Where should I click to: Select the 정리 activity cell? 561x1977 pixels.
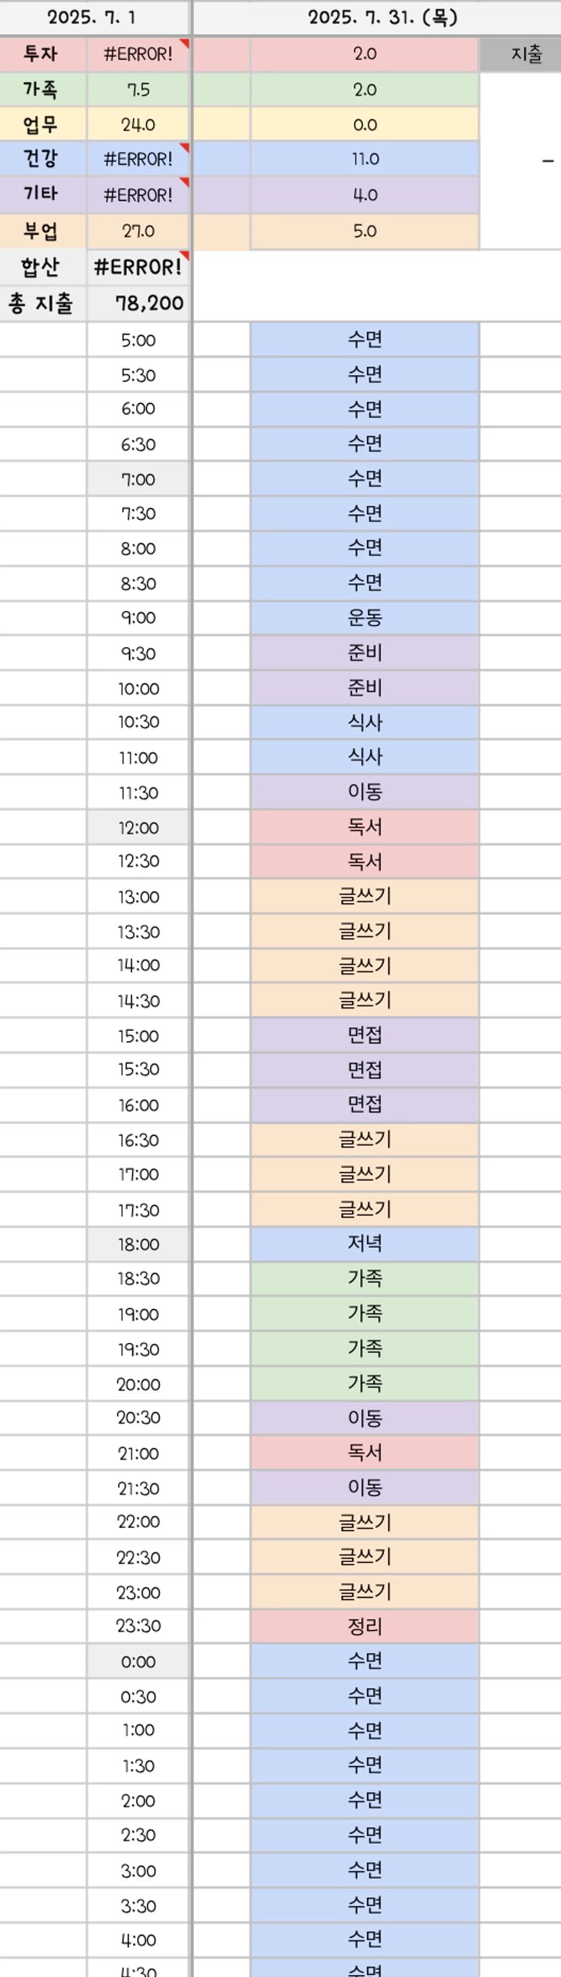[x=364, y=1626]
